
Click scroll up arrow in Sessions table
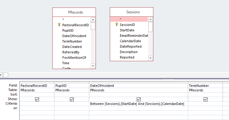[x=150, y=19]
